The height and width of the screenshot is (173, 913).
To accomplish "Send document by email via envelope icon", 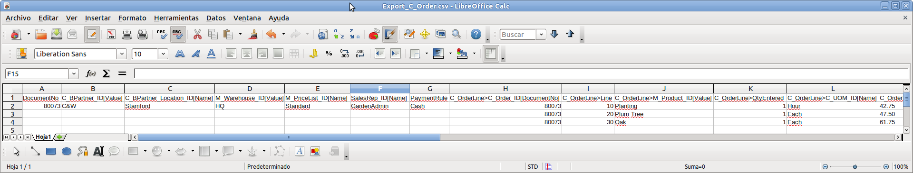I will coord(72,34).
